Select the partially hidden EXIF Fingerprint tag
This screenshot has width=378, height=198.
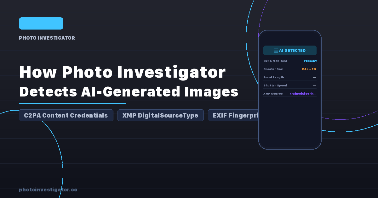click(x=233, y=115)
